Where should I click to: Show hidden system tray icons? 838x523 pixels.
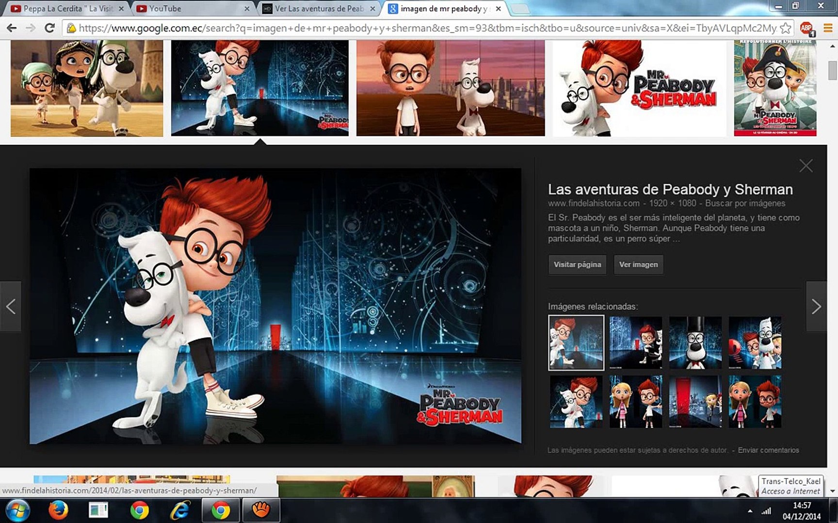click(750, 511)
